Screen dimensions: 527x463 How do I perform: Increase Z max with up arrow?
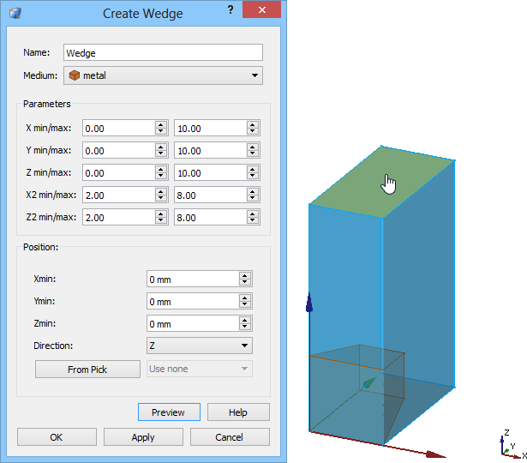pyautogui.click(x=253, y=169)
